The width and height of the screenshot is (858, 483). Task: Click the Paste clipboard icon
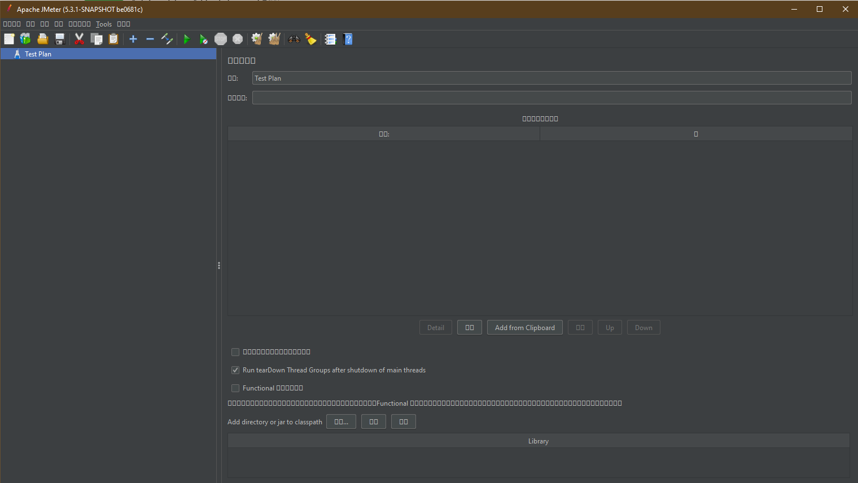click(113, 39)
